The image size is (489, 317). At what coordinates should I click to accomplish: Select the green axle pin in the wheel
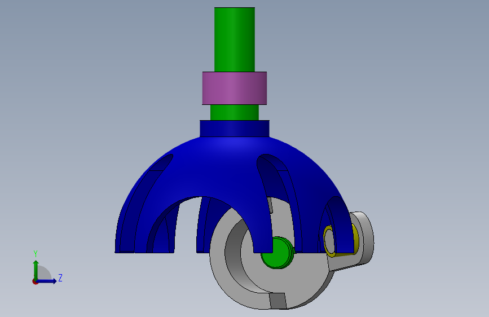point(277,253)
